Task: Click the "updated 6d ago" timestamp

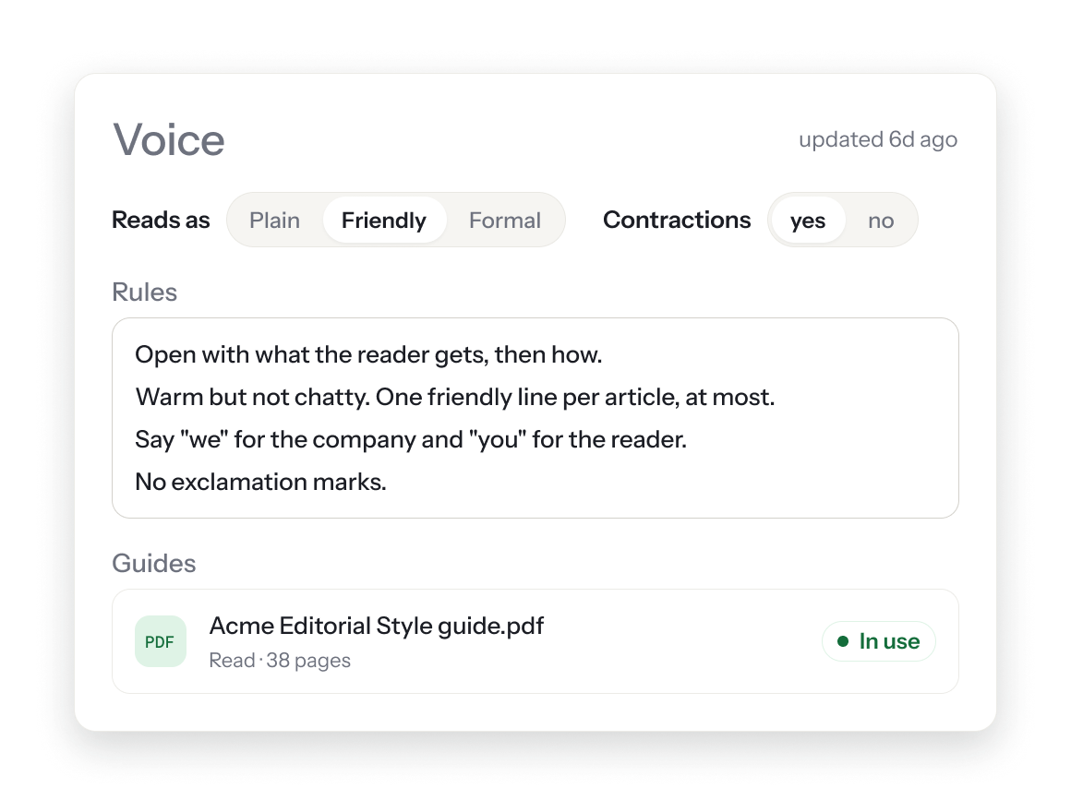Action: pyautogui.click(x=878, y=139)
